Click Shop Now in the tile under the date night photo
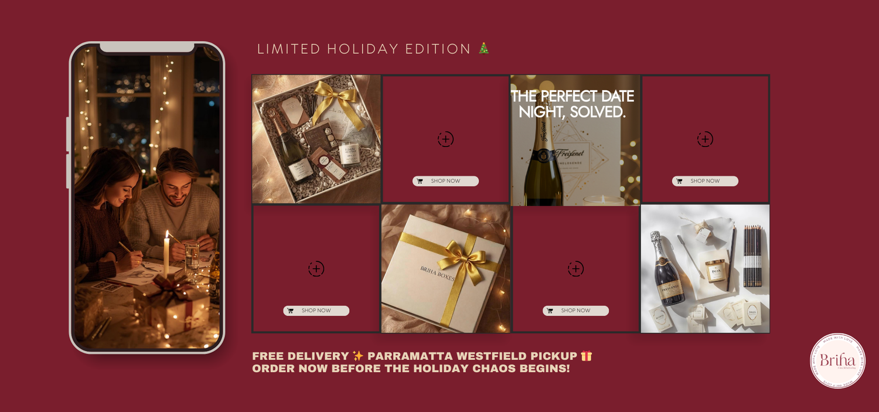 tap(575, 311)
